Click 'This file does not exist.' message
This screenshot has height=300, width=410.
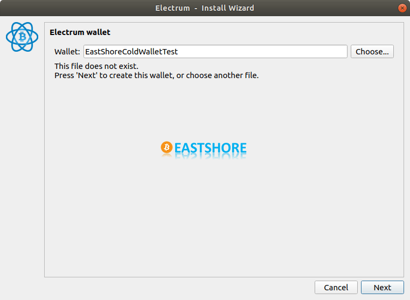(x=96, y=66)
